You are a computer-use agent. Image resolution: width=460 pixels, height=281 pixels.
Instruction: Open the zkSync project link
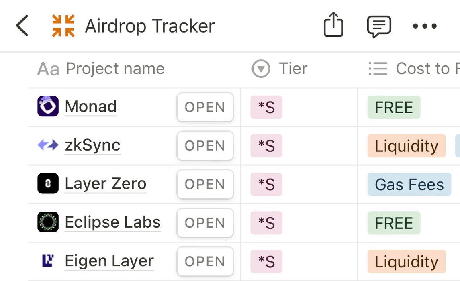click(x=92, y=145)
